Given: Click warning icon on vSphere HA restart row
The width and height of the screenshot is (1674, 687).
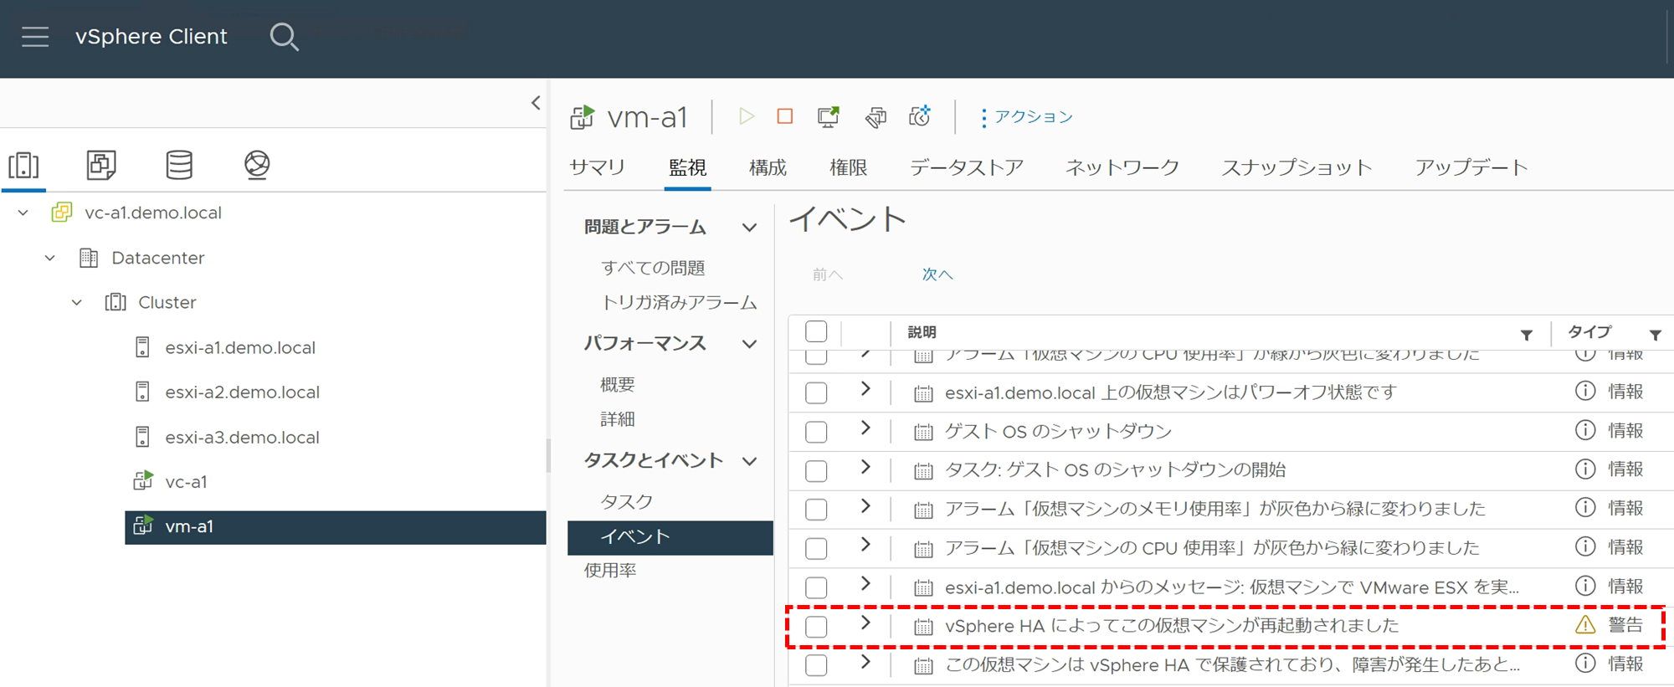Looking at the screenshot, I should pyautogui.click(x=1585, y=625).
